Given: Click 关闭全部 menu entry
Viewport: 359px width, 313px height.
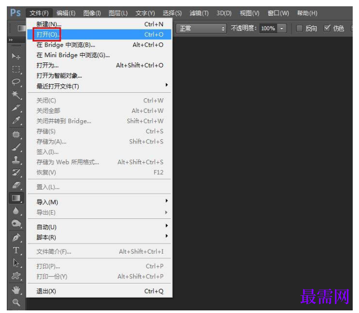Looking at the screenshot, I should click(x=99, y=111).
